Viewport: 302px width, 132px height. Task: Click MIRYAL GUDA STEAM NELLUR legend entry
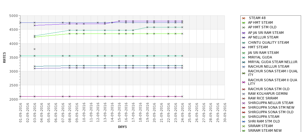click(273, 62)
